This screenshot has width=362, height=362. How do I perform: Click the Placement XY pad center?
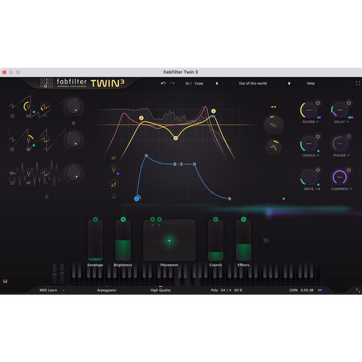pos(170,240)
